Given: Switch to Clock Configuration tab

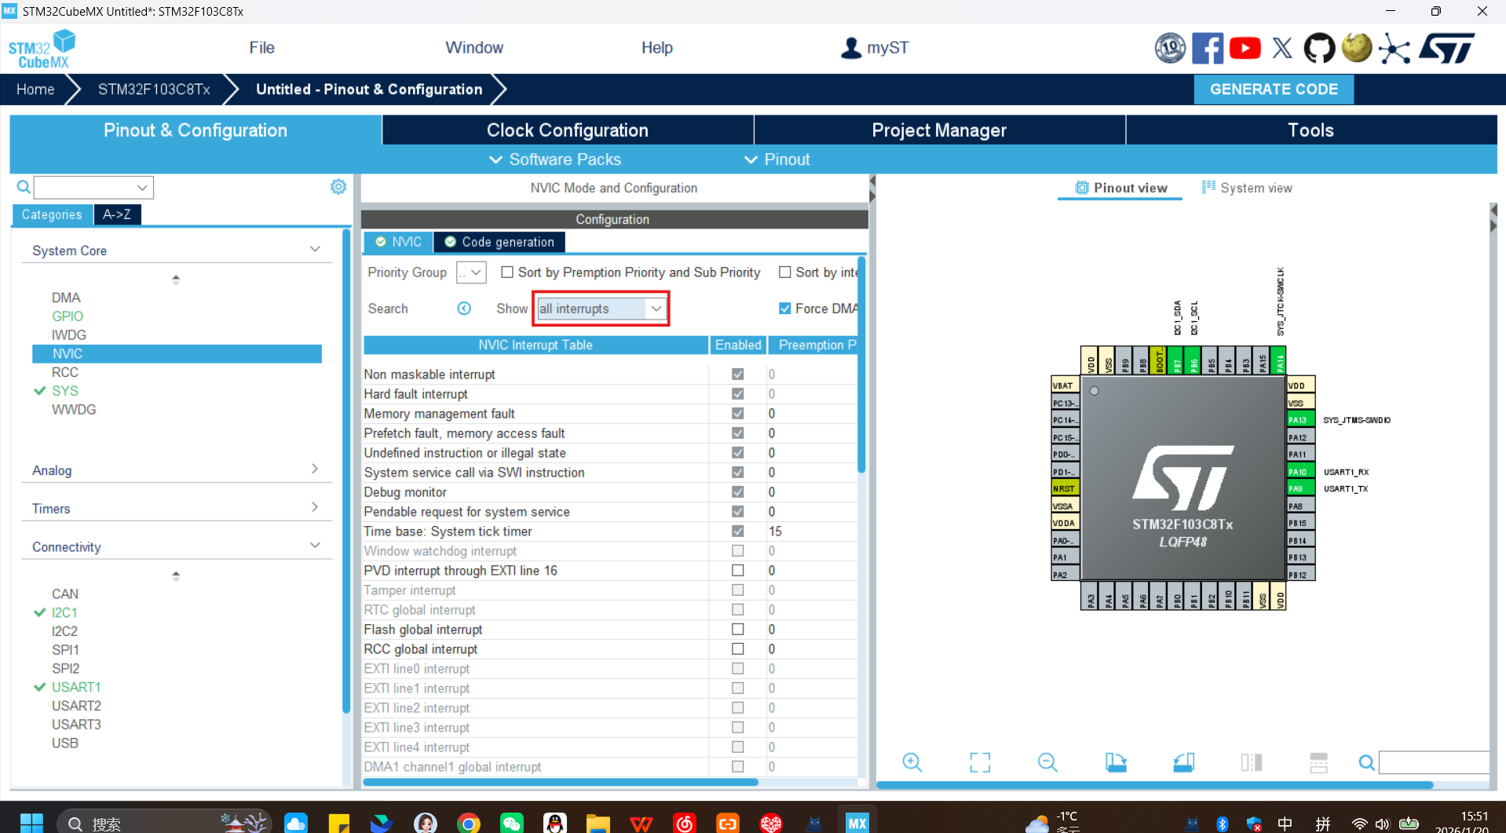Looking at the screenshot, I should click(x=568, y=130).
